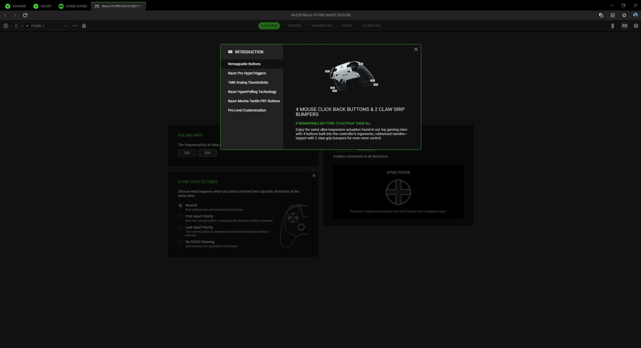Open Razer Pro HyperTriggers introduction topic
Image resolution: width=641 pixels, height=348 pixels.
[x=247, y=73]
